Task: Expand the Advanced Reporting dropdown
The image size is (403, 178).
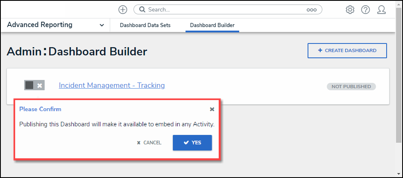Action: (x=102, y=25)
